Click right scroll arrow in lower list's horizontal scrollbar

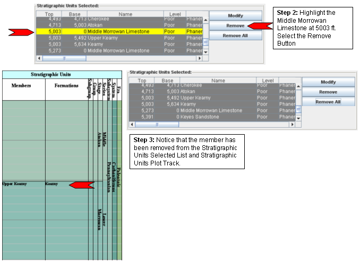pyautogui.click(x=291, y=124)
